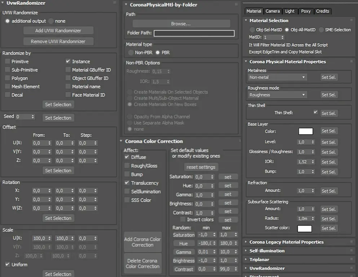Image resolution: width=358 pixels, height=277 pixels.
Task: Click Add UVW Randomnizer button
Action: coord(58,31)
